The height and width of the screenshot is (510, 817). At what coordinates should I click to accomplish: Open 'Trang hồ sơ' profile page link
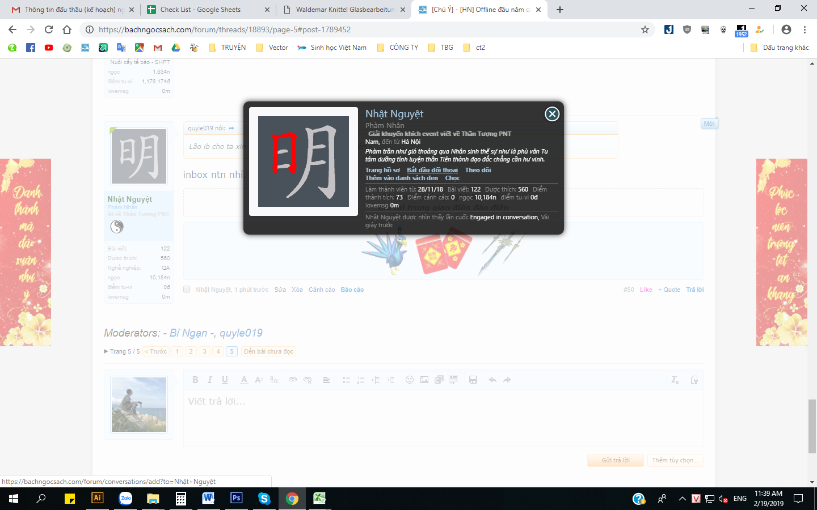pyautogui.click(x=382, y=170)
